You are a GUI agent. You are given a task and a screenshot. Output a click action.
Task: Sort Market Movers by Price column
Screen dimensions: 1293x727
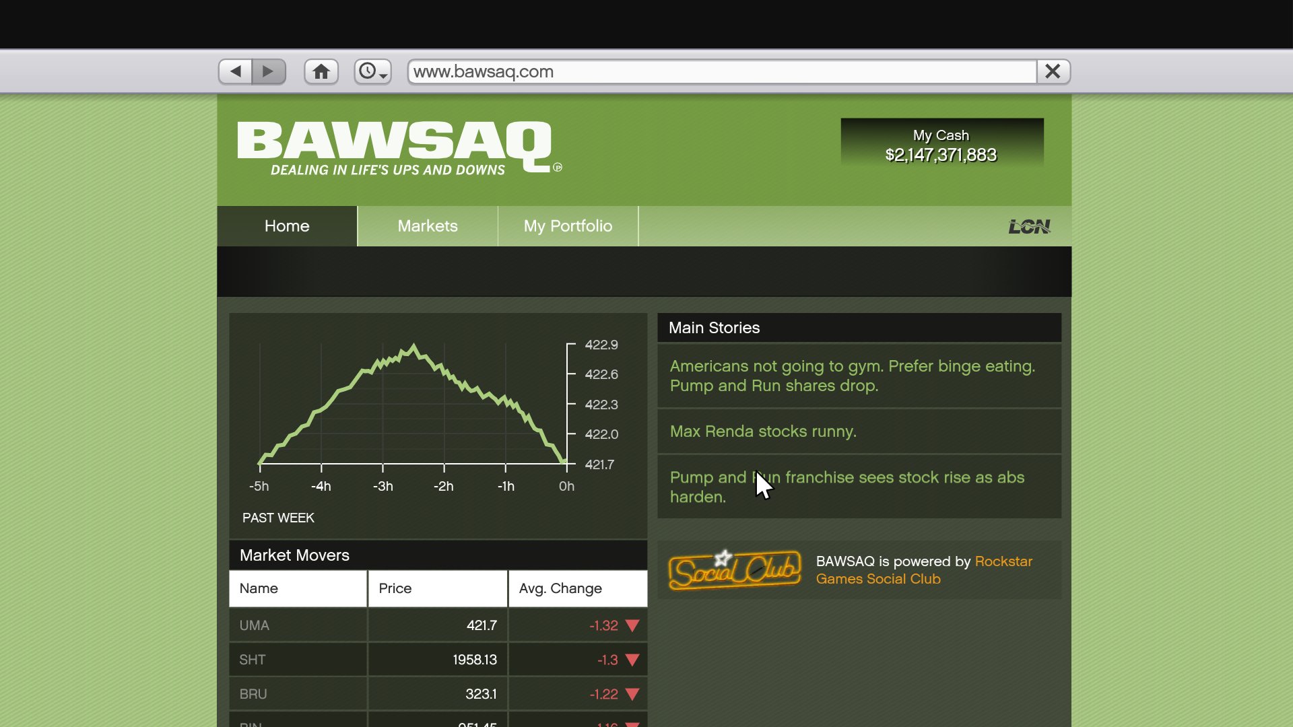438,588
